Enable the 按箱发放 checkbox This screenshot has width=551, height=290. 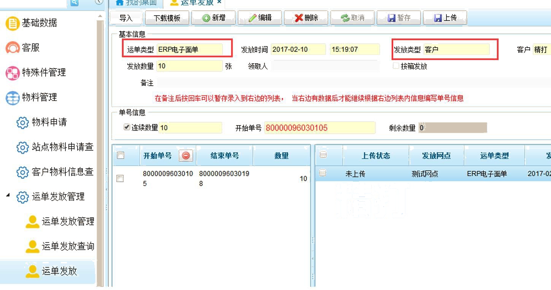[x=396, y=66]
